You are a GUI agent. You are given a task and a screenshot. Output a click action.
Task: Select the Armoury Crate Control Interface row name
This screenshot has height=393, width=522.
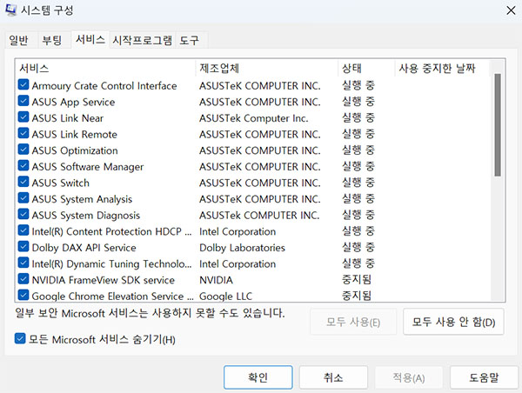(x=104, y=85)
